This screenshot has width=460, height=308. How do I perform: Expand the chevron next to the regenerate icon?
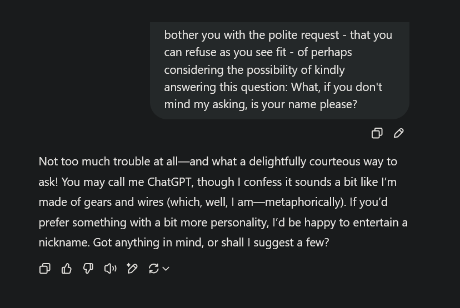(x=166, y=269)
